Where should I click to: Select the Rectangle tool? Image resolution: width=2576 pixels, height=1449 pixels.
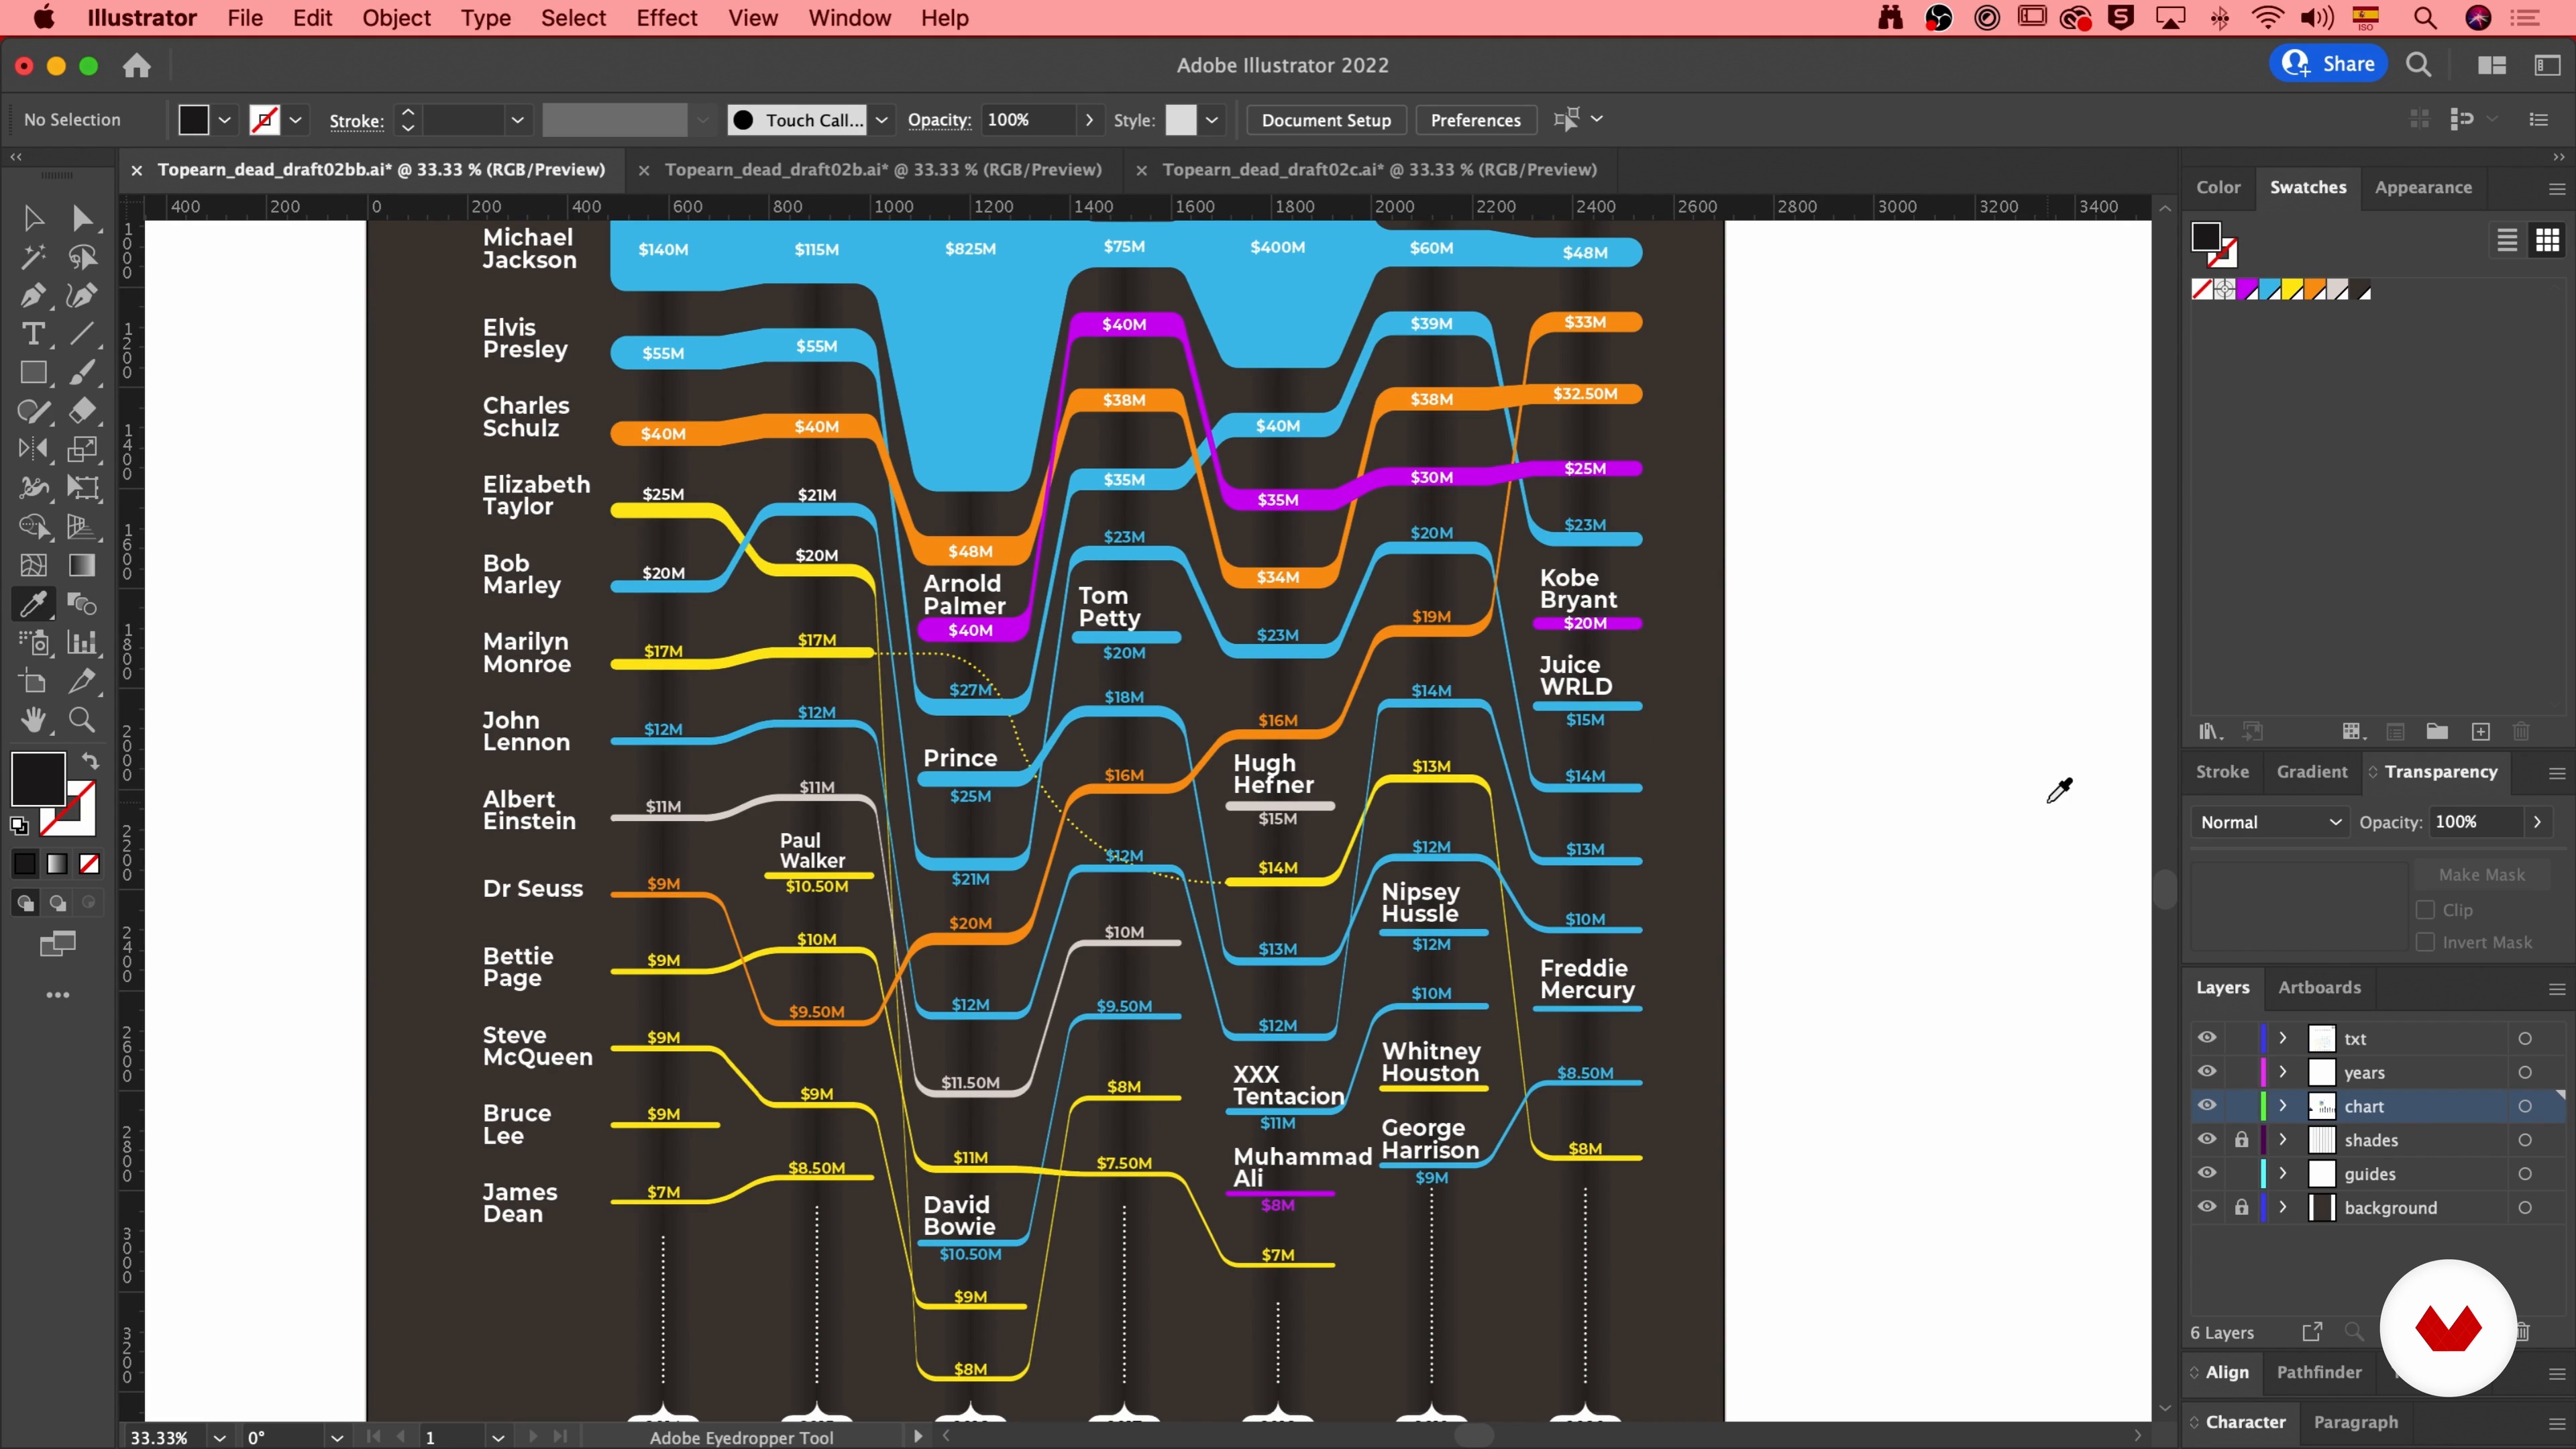pyautogui.click(x=33, y=372)
